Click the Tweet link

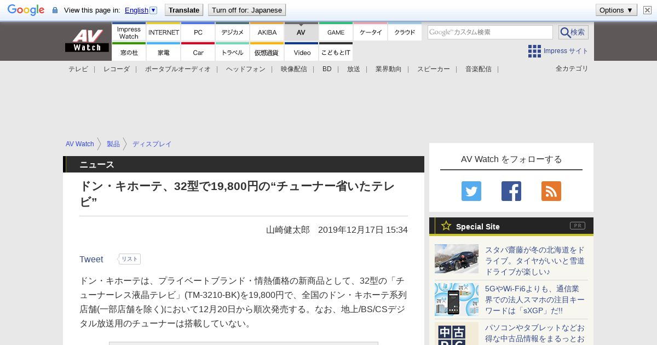click(x=91, y=260)
